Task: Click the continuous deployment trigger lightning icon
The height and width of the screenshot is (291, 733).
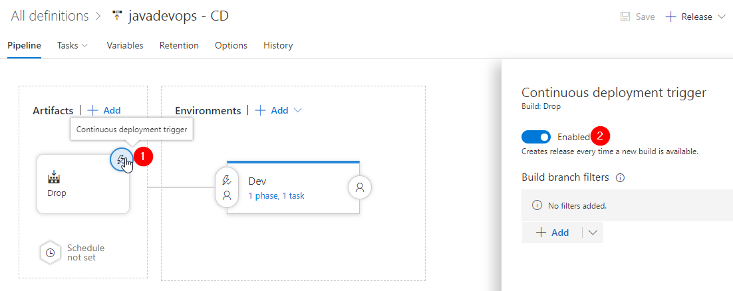Action: coord(121,160)
